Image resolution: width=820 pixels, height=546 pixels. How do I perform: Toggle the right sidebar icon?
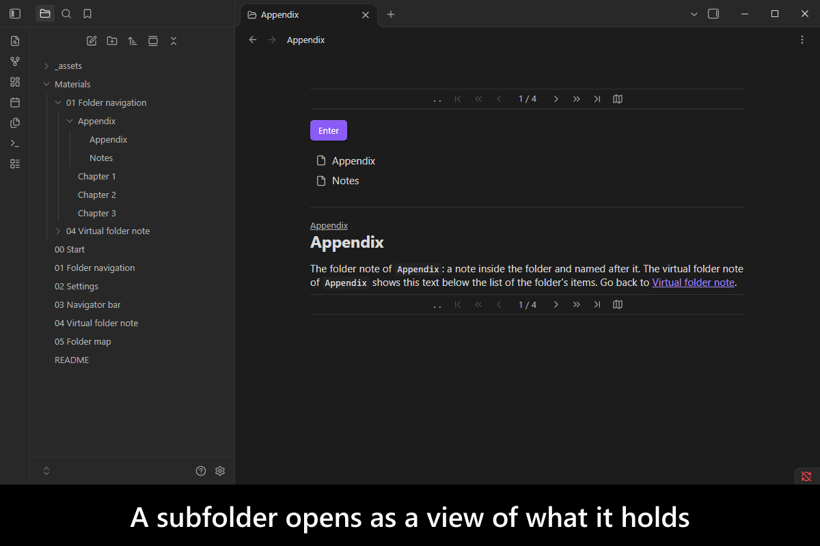[713, 14]
